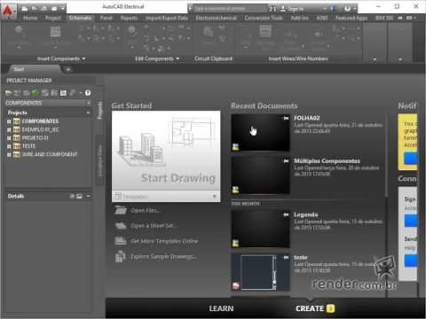This screenshot has height=319, width=426.
Task: Open the Templates dropdown below Start Drawing
Action: (166, 196)
